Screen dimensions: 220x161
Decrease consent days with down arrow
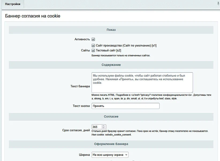(103, 128)
